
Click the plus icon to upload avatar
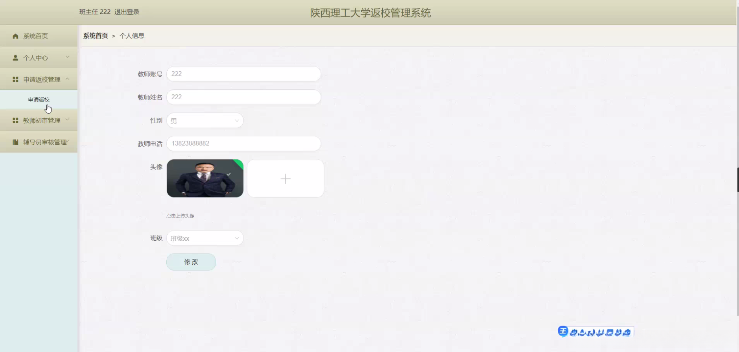[x=286, y=179]
